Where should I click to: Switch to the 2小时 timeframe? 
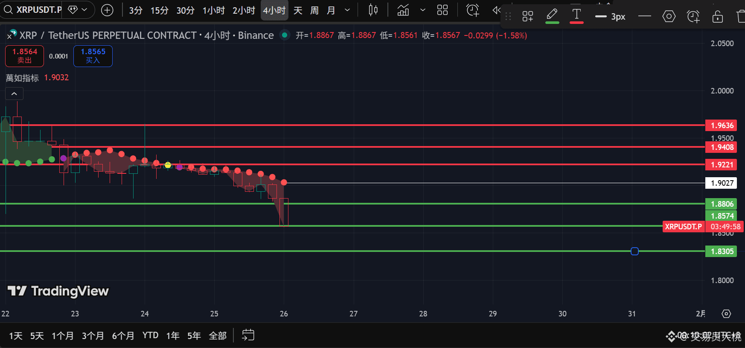pos(244,10)
